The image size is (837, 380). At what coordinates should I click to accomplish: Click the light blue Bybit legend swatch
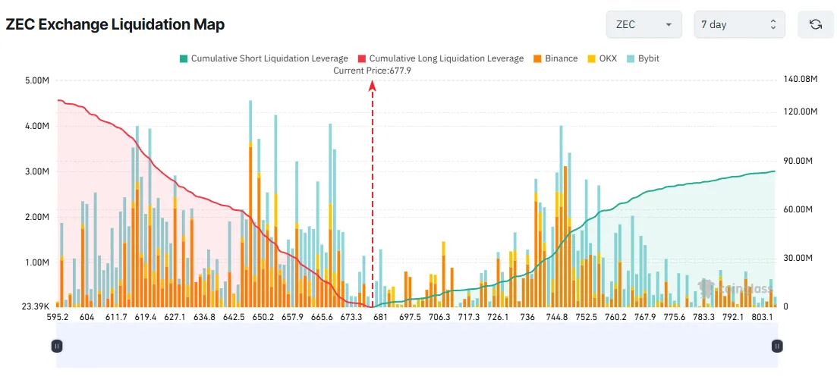click(x=630, y=58)
